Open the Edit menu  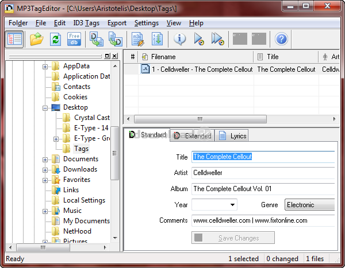[x=60, y=23]
